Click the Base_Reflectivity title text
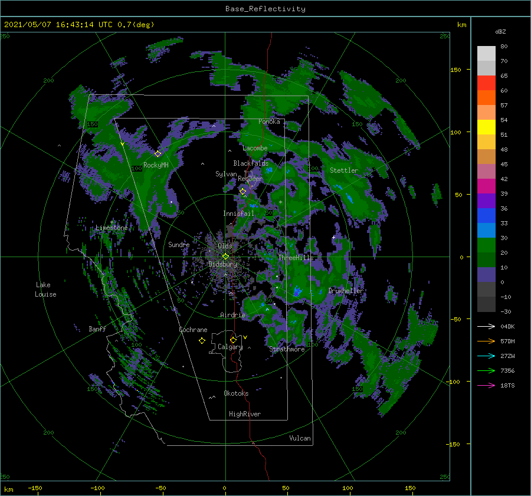Image resolution: width=531 pixels, height=496 pixels. pos(265,9)
